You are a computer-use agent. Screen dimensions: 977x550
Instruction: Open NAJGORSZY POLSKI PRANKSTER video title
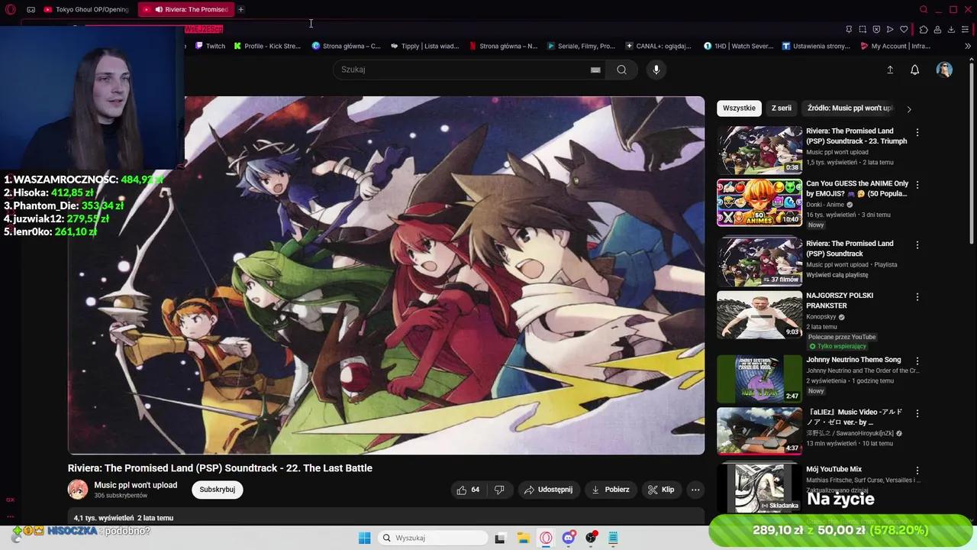point(840,300)
